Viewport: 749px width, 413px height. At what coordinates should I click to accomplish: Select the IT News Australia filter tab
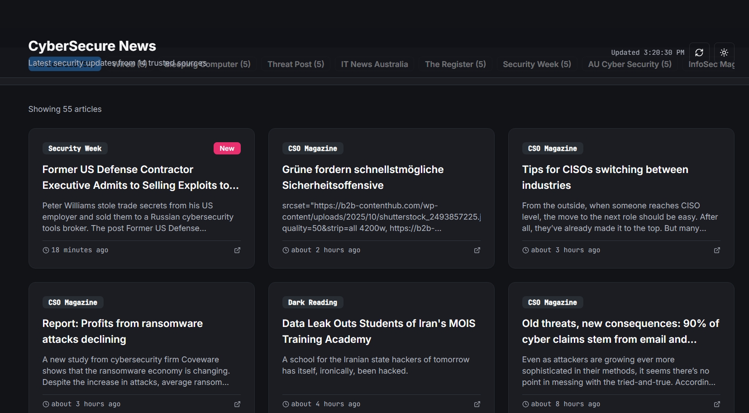click(374, 64)
